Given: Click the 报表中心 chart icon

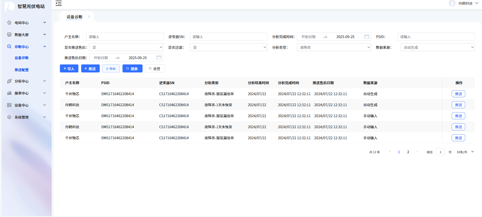Looking at the screenshot, I should coord(9,93).
